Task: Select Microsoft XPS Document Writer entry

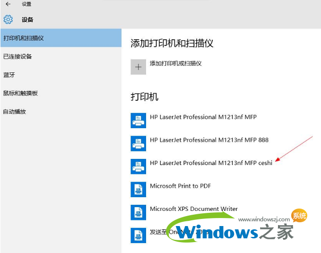Action: coord(194,209)
